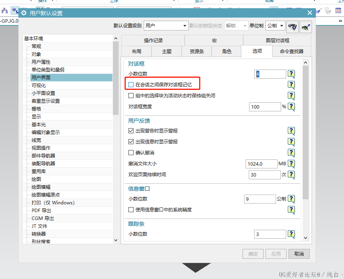Select 视图操作 tree item
The image size is (344, 279).
point(41,148)
